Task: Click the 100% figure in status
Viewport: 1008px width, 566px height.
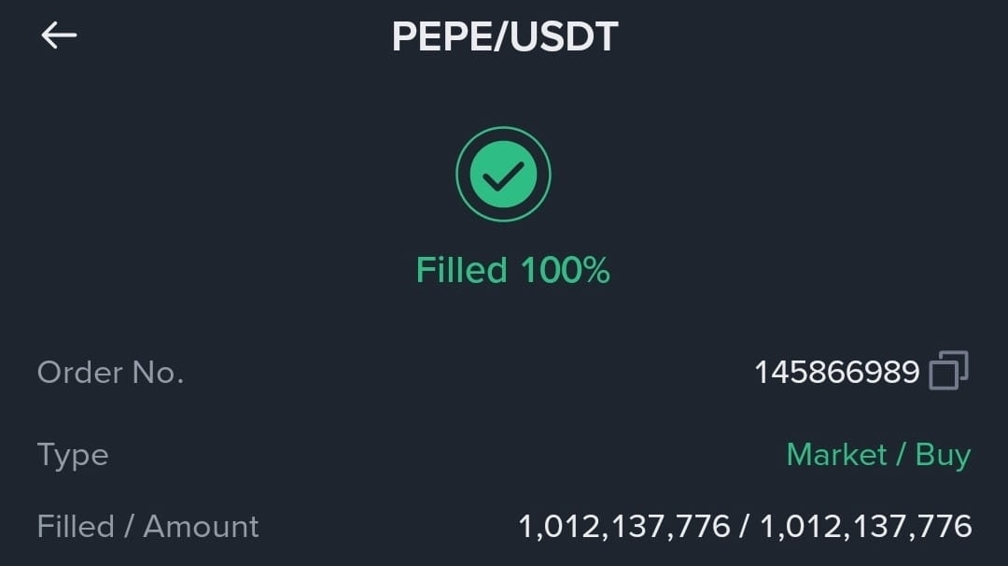Action: point(565,270)
